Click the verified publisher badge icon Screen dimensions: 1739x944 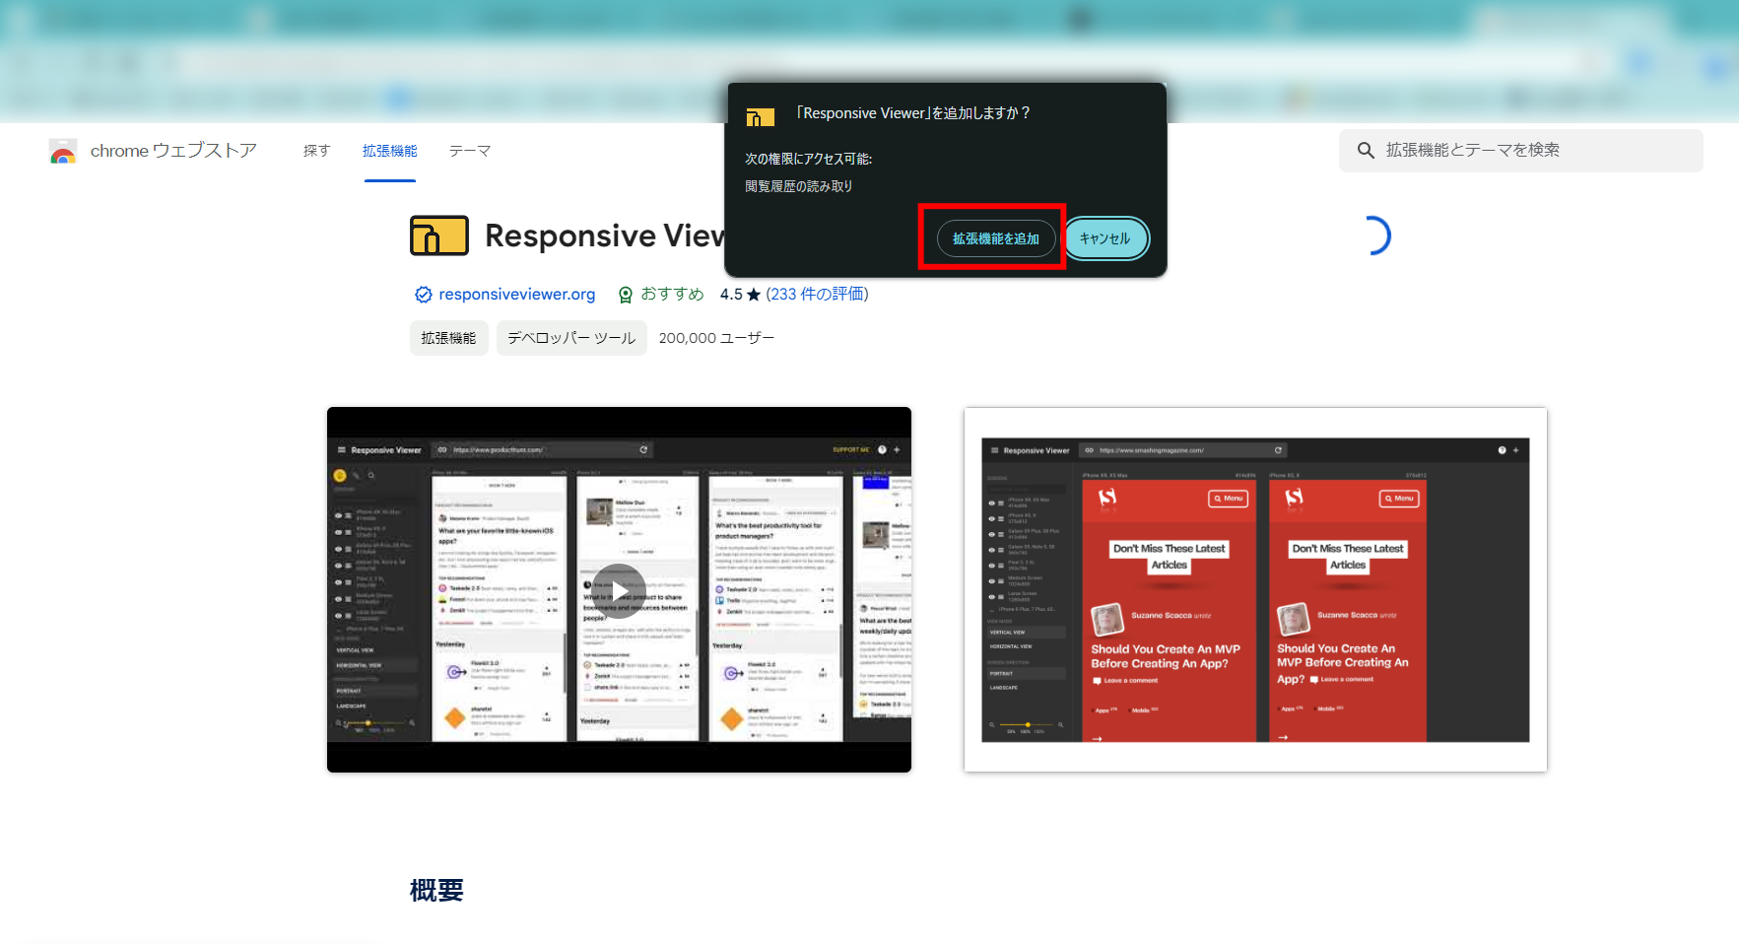click(424, 295)
